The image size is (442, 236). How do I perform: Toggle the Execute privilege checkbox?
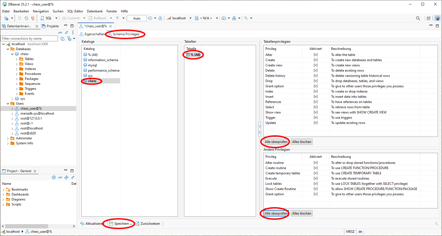pyautogui.click(x=315, y=178)
